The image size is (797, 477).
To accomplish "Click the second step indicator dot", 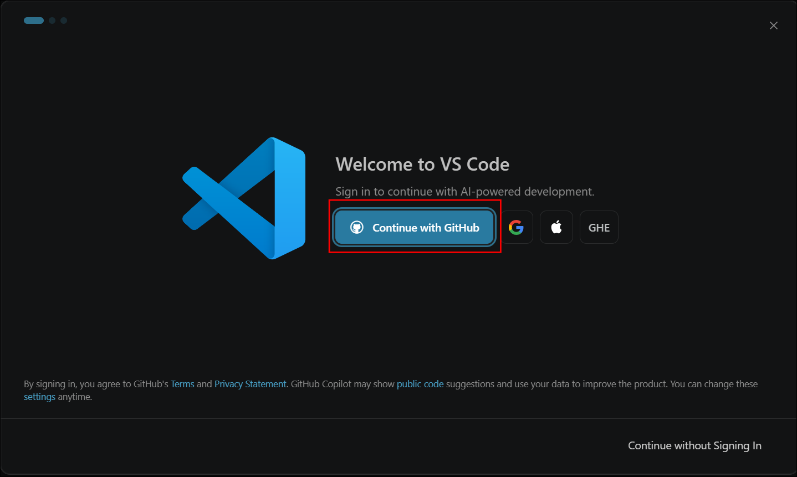I will 52,20.
